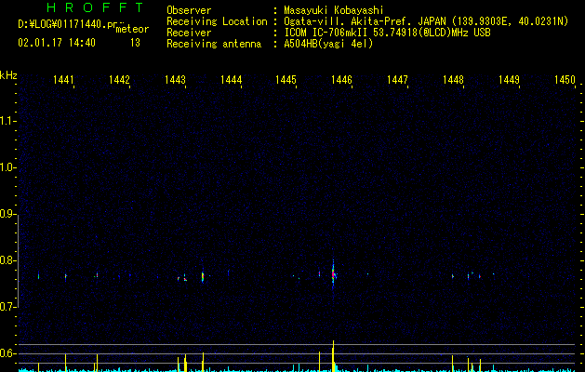Click the 1.0 kHz frequency axis label
This screenshot has height=372, width=585.
click(7, 167)
